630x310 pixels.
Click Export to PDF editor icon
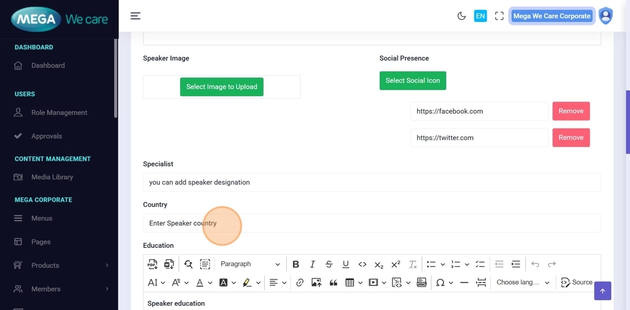[152, 264]
